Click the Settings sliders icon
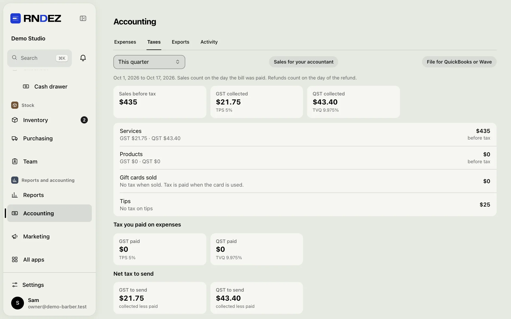Viewport: 511px width, 319px height. pyautogui.click(x=15, y=285)
